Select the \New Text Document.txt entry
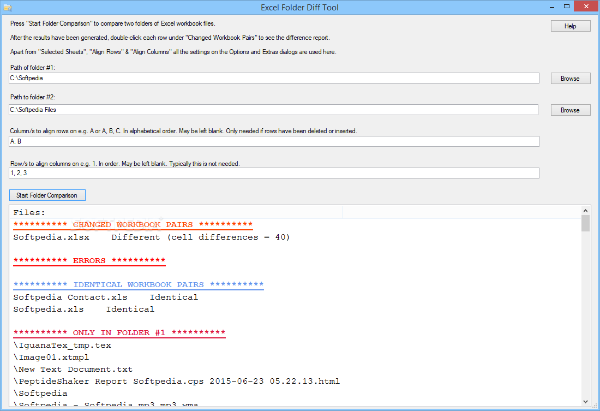The image size is (600, 411). pyautogui.click(x=73, y=370)
